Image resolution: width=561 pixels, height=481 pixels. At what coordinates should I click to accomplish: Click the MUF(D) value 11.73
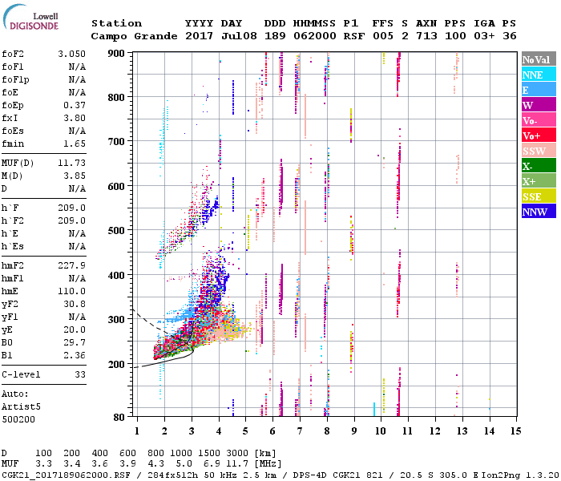[x=71, y=164]
